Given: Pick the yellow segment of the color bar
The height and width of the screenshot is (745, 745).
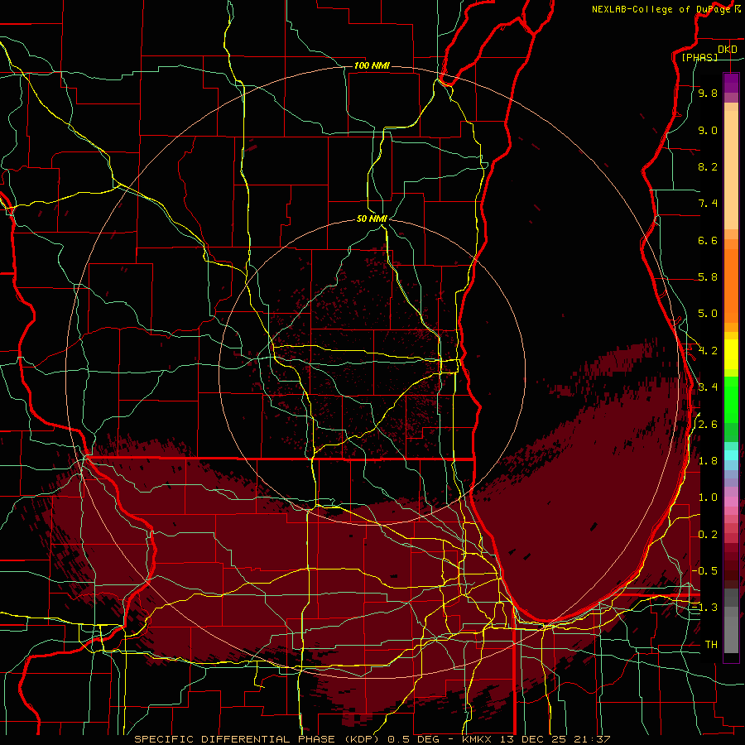Looking at the screenshot, I should click(x=731, y=354).
